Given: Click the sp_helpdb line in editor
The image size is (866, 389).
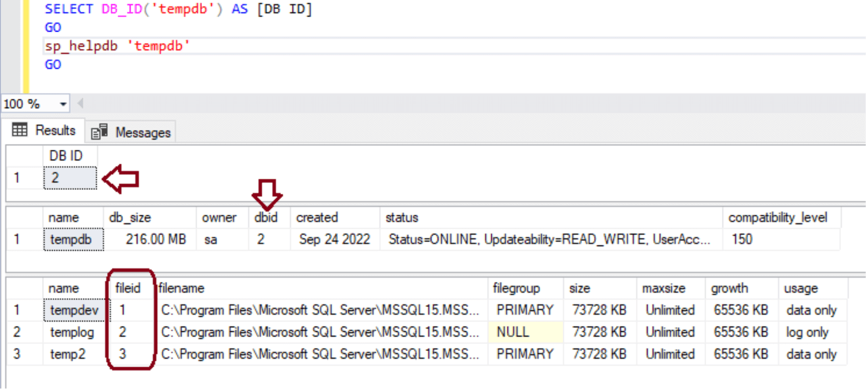Looking at the screenshot, I should pos(118,46).
